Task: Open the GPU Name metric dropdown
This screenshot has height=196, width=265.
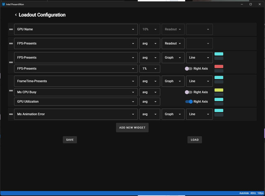Action: (76, 29)
